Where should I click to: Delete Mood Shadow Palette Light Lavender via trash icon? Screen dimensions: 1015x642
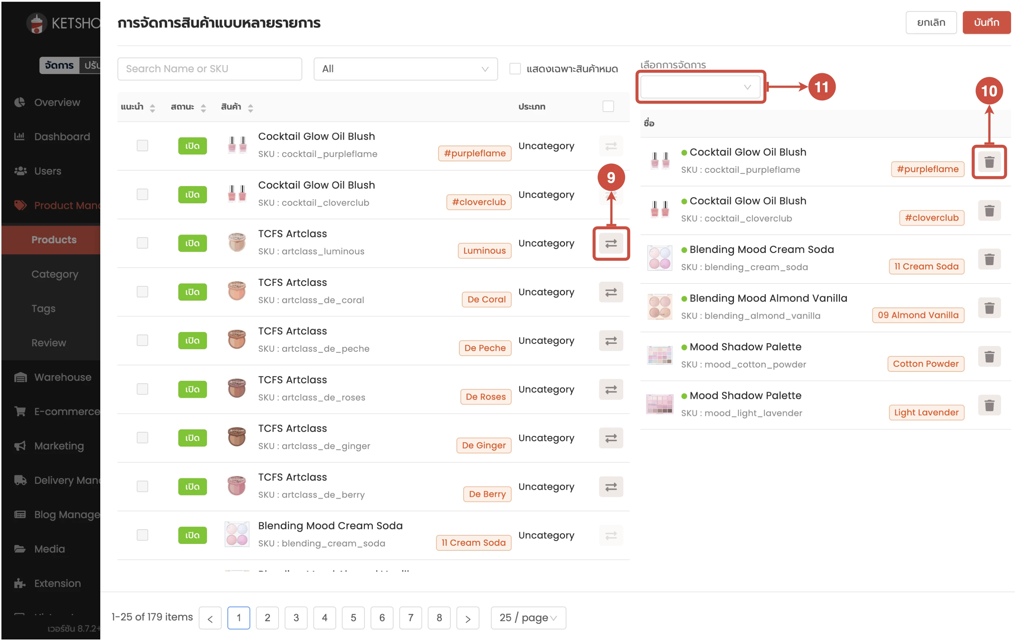(x=990, y=405)
